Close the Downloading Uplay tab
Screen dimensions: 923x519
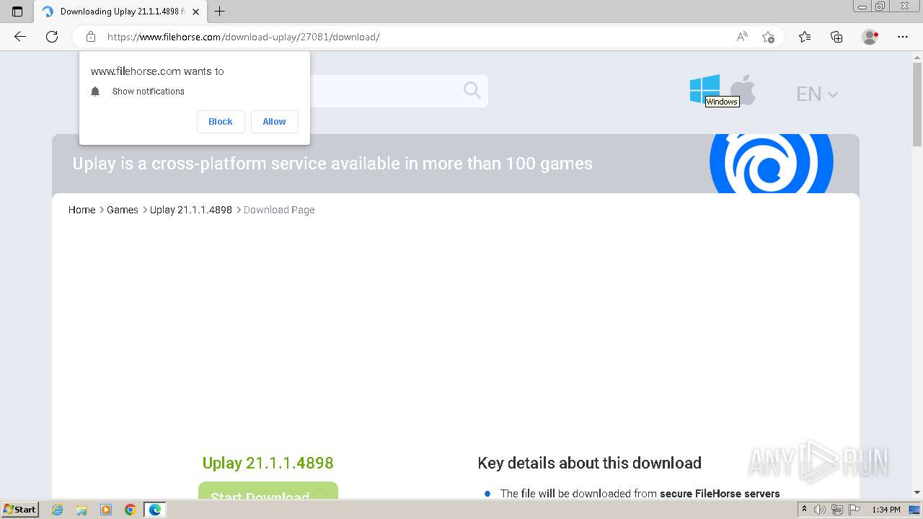coord(195,12)
